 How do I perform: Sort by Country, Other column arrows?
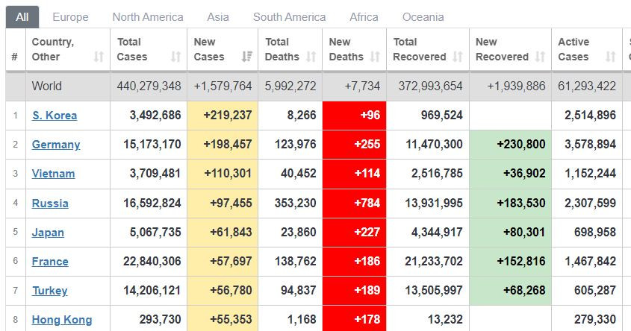[99, 57]
